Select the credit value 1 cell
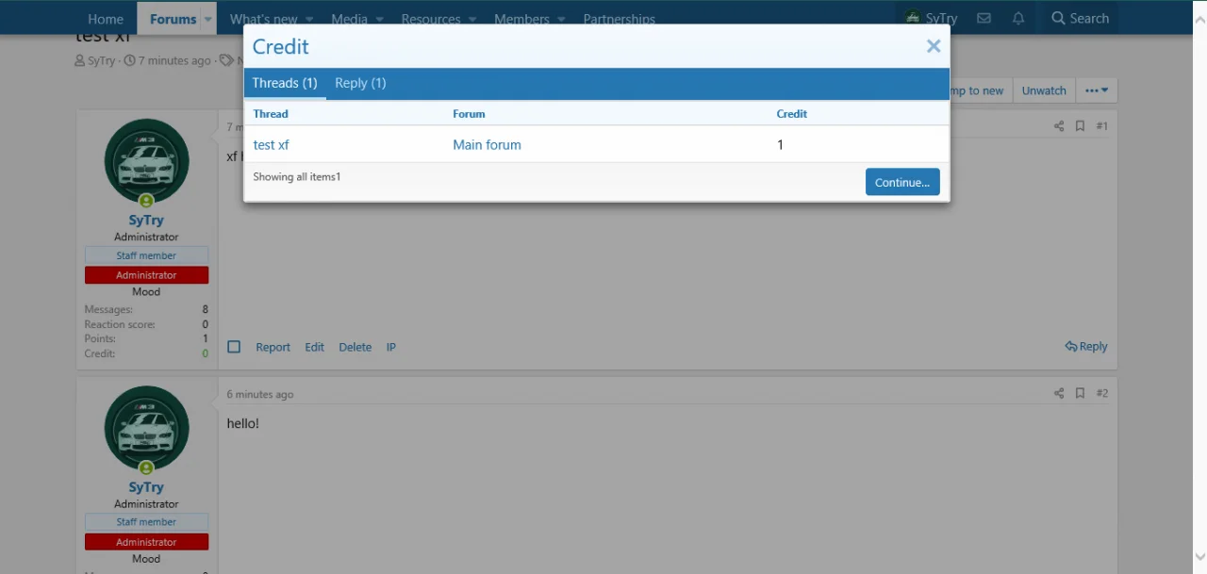 (780, 145)
